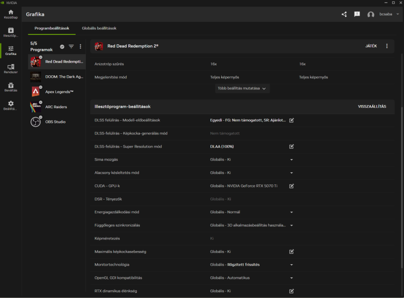Click Illesztőprogram-beállítások section title
The width and height of the screenshot is (404, 298).
pyautogui.click(x=122, y=107)
